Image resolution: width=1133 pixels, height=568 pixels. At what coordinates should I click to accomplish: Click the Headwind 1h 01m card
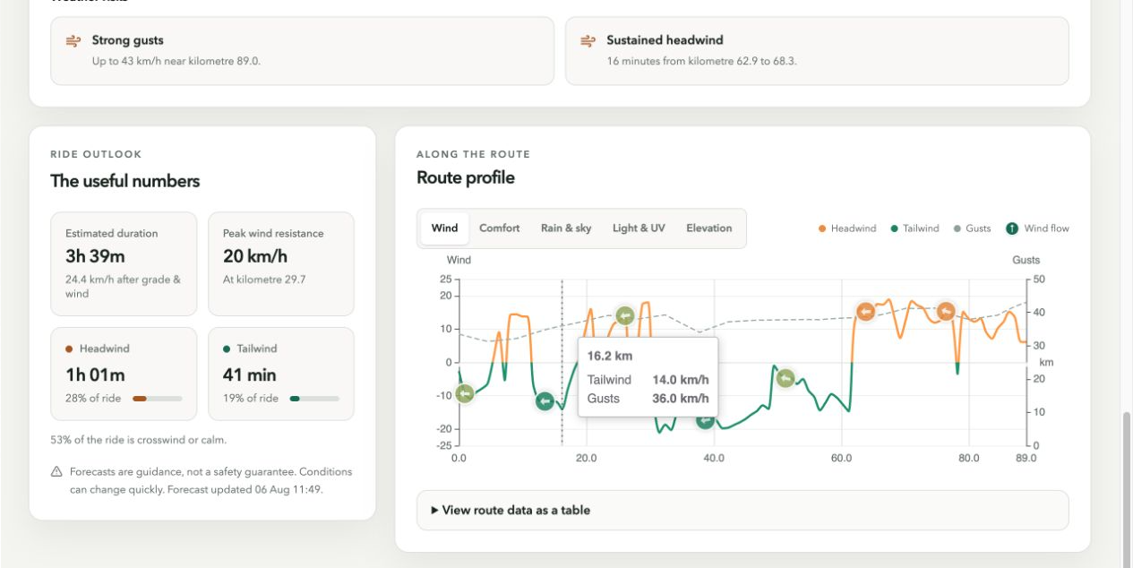tap(124, 374)
